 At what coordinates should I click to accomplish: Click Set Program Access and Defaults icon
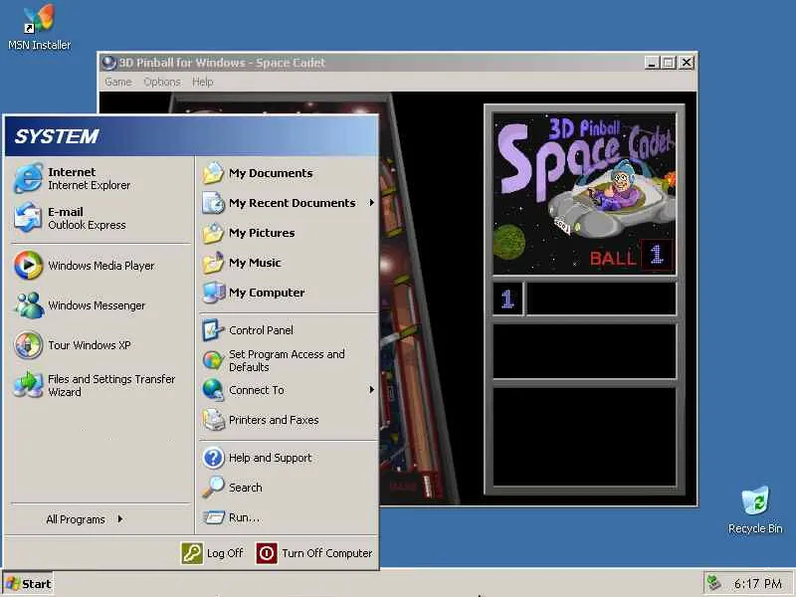click(x=213, y=360)
